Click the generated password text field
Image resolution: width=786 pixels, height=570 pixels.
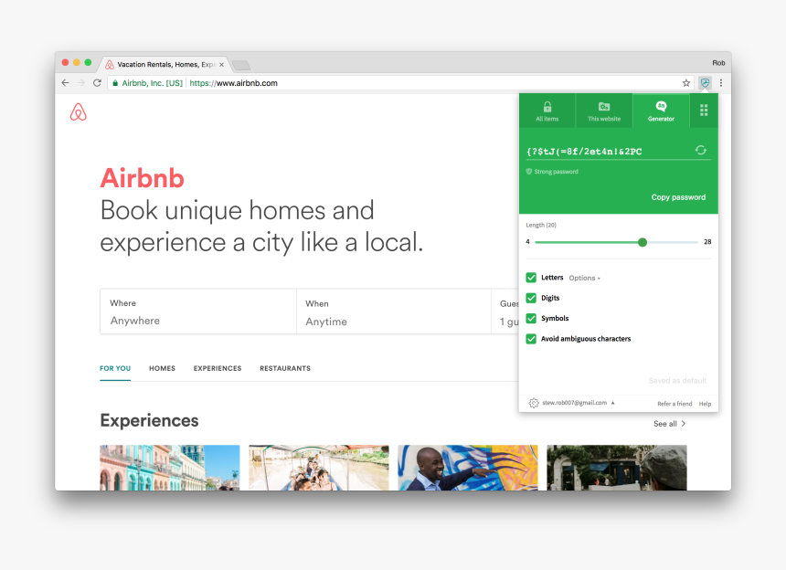pos(608,152)
